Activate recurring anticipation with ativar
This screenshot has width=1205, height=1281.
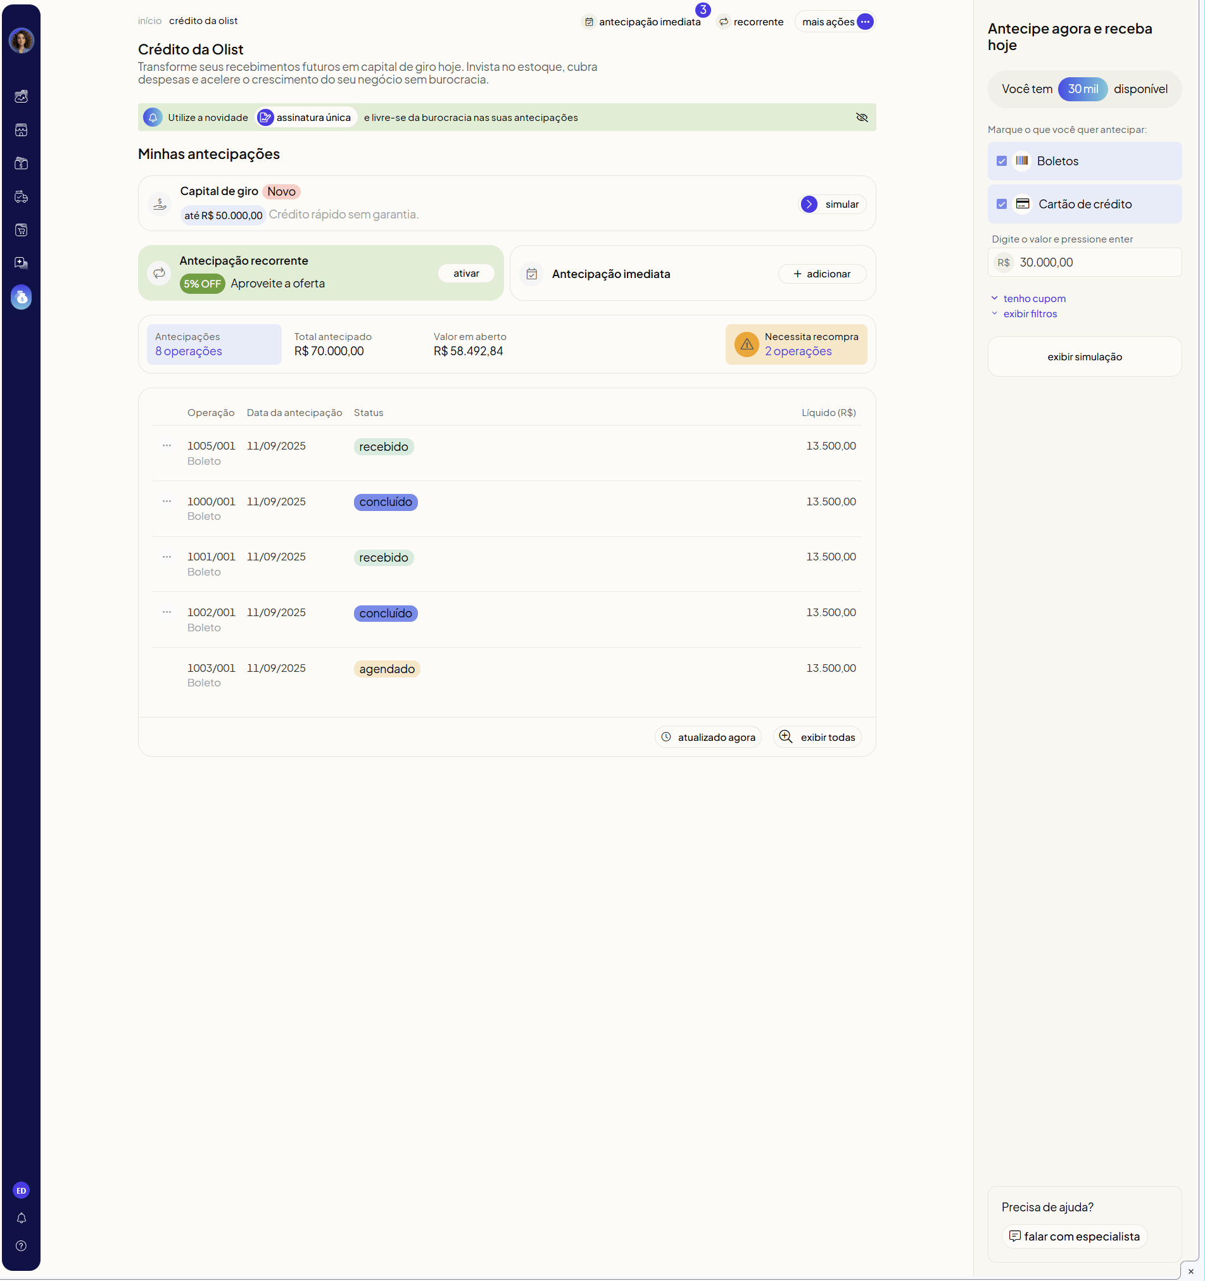click(466, 273)
